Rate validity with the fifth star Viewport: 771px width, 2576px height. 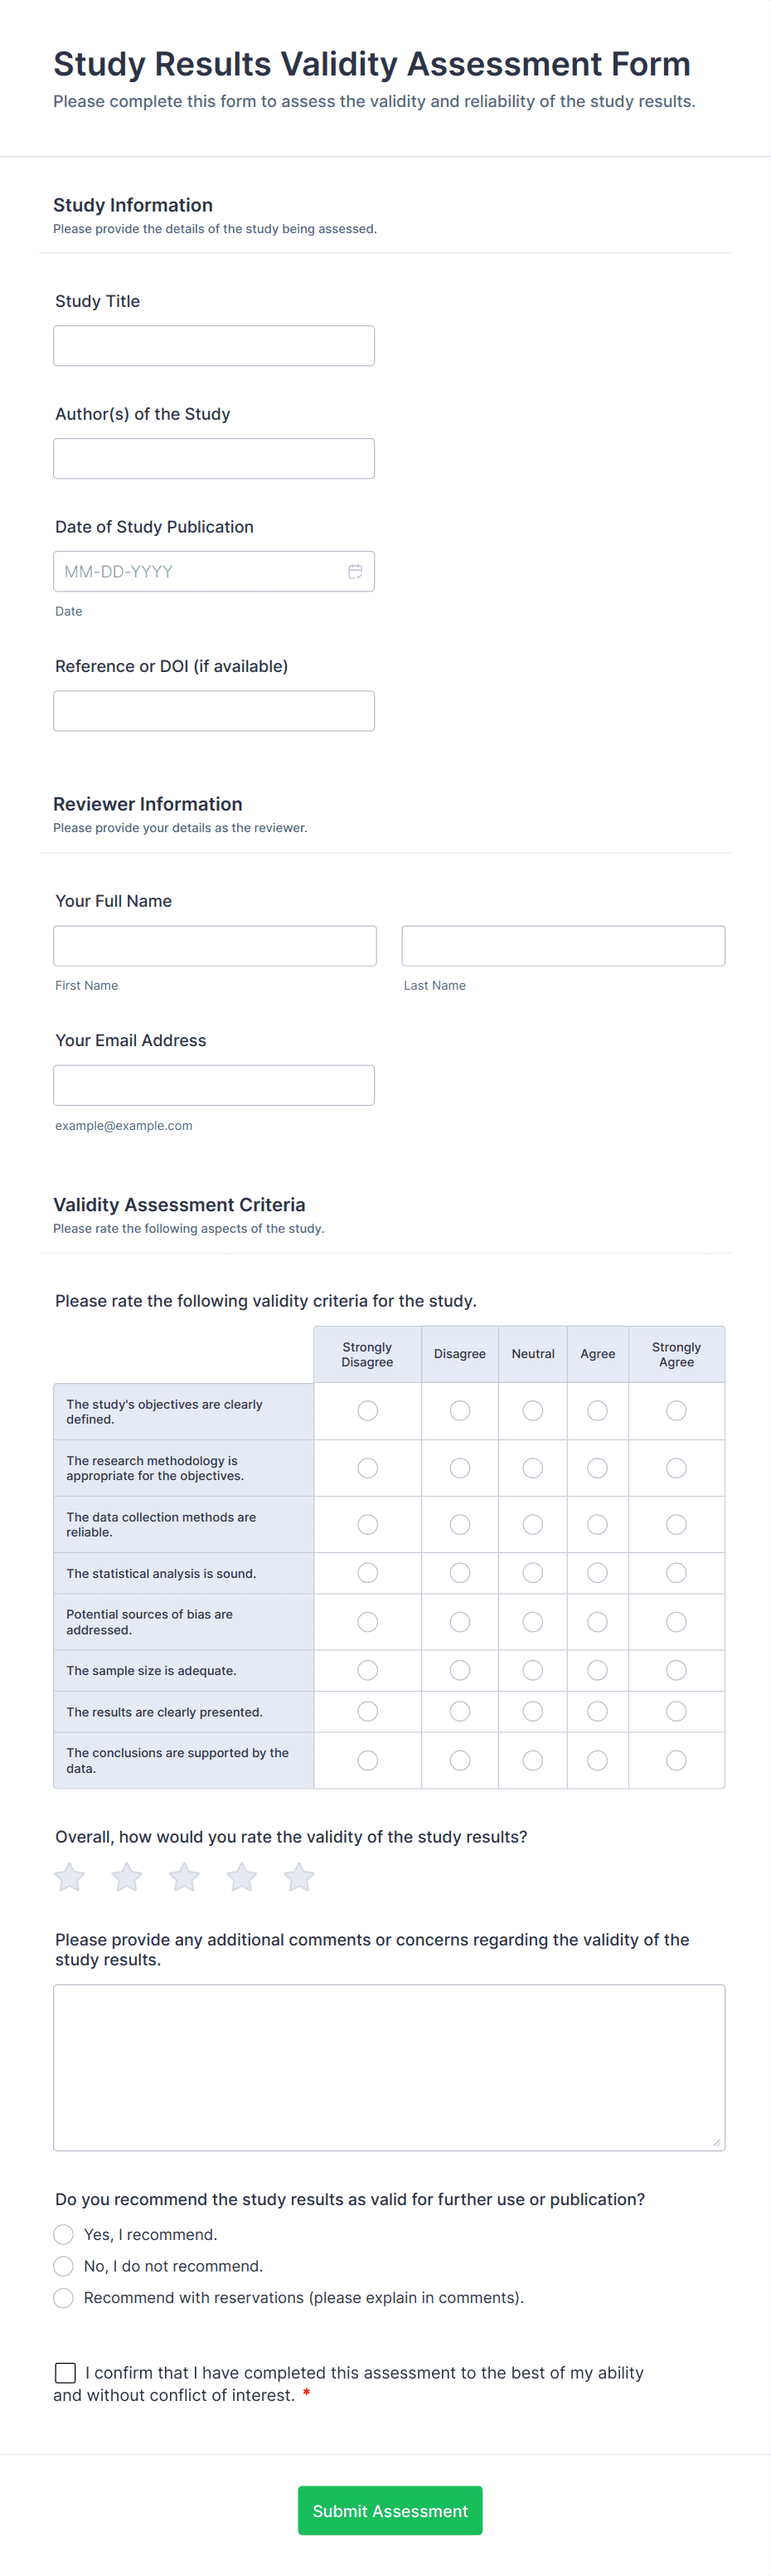(298, 1877)
